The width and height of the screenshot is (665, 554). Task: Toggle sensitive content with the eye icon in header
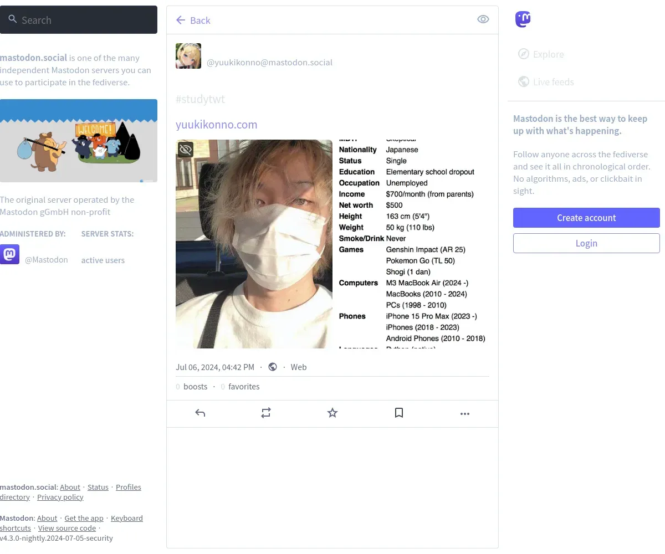(x=483, y=19)
